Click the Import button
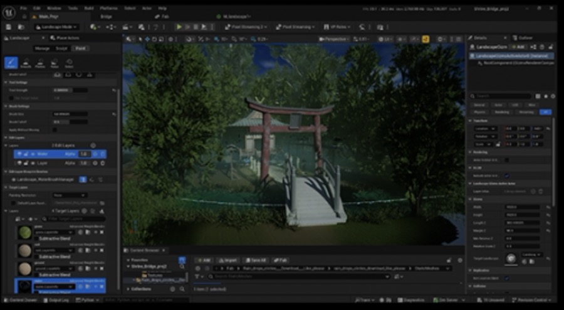564x310 pixels. [228, 260]
